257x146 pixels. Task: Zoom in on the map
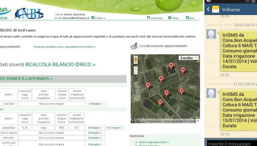point(135,69)
